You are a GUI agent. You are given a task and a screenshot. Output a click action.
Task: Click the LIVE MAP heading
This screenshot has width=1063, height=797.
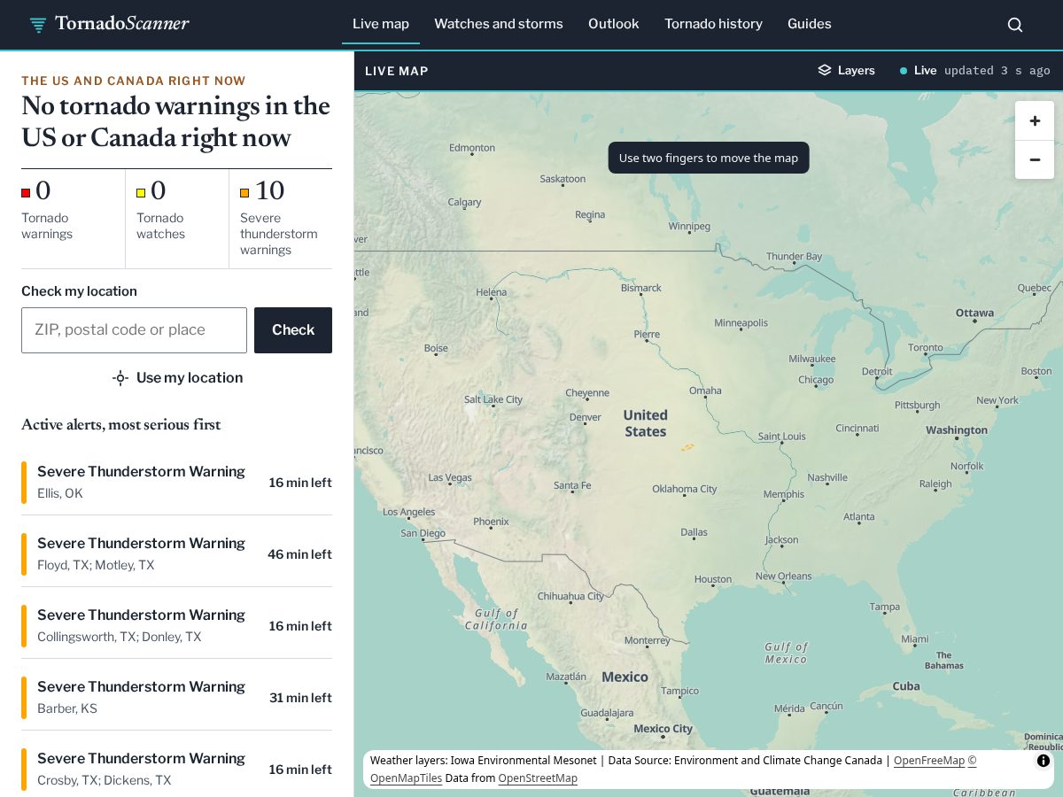(397, 71)
